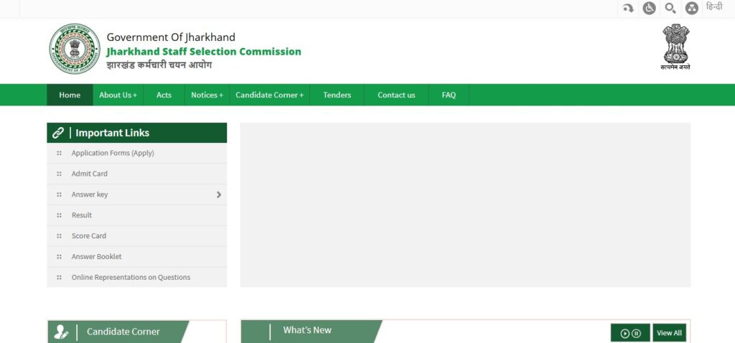Click the Candidate Corner section heading
735x343 pixels.
[x=123, y=332]
